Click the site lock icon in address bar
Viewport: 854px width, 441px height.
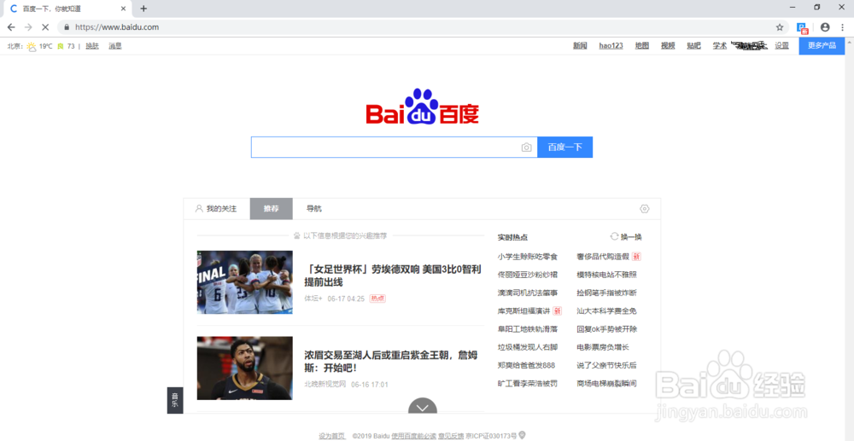(67, 26)
